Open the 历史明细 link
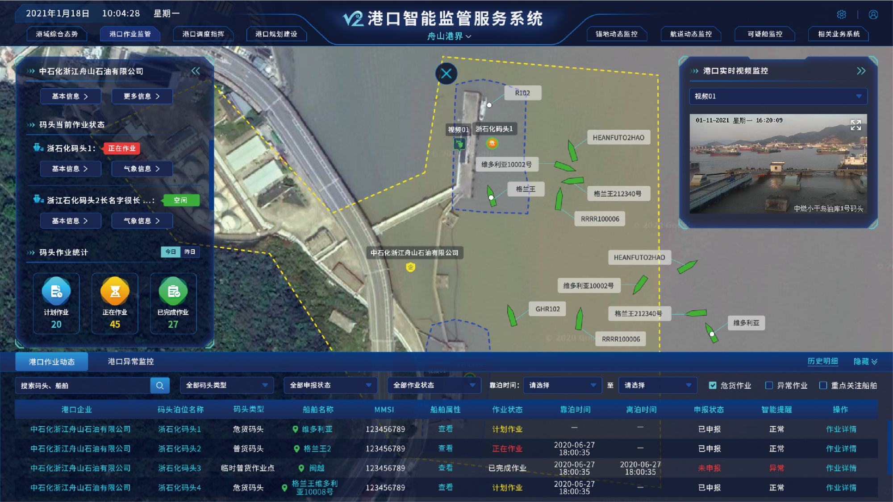Screen dimensions: 893x502 pos(822,361)
